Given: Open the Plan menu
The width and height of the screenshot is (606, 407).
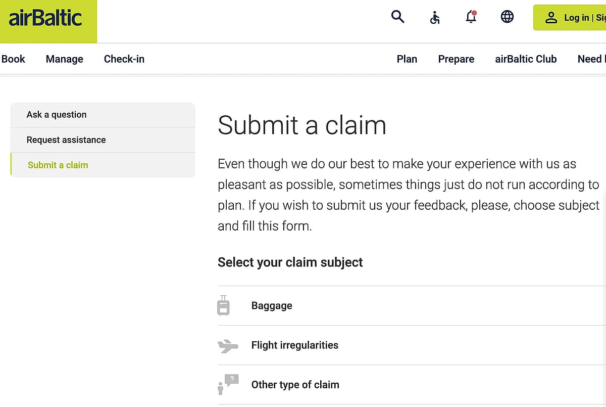Looking at the screenshot, I should click(x=407, y=59).
